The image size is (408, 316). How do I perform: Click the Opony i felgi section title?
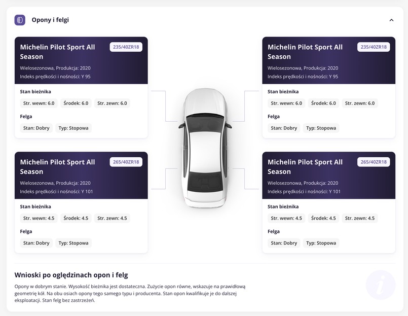pos(50,20)
